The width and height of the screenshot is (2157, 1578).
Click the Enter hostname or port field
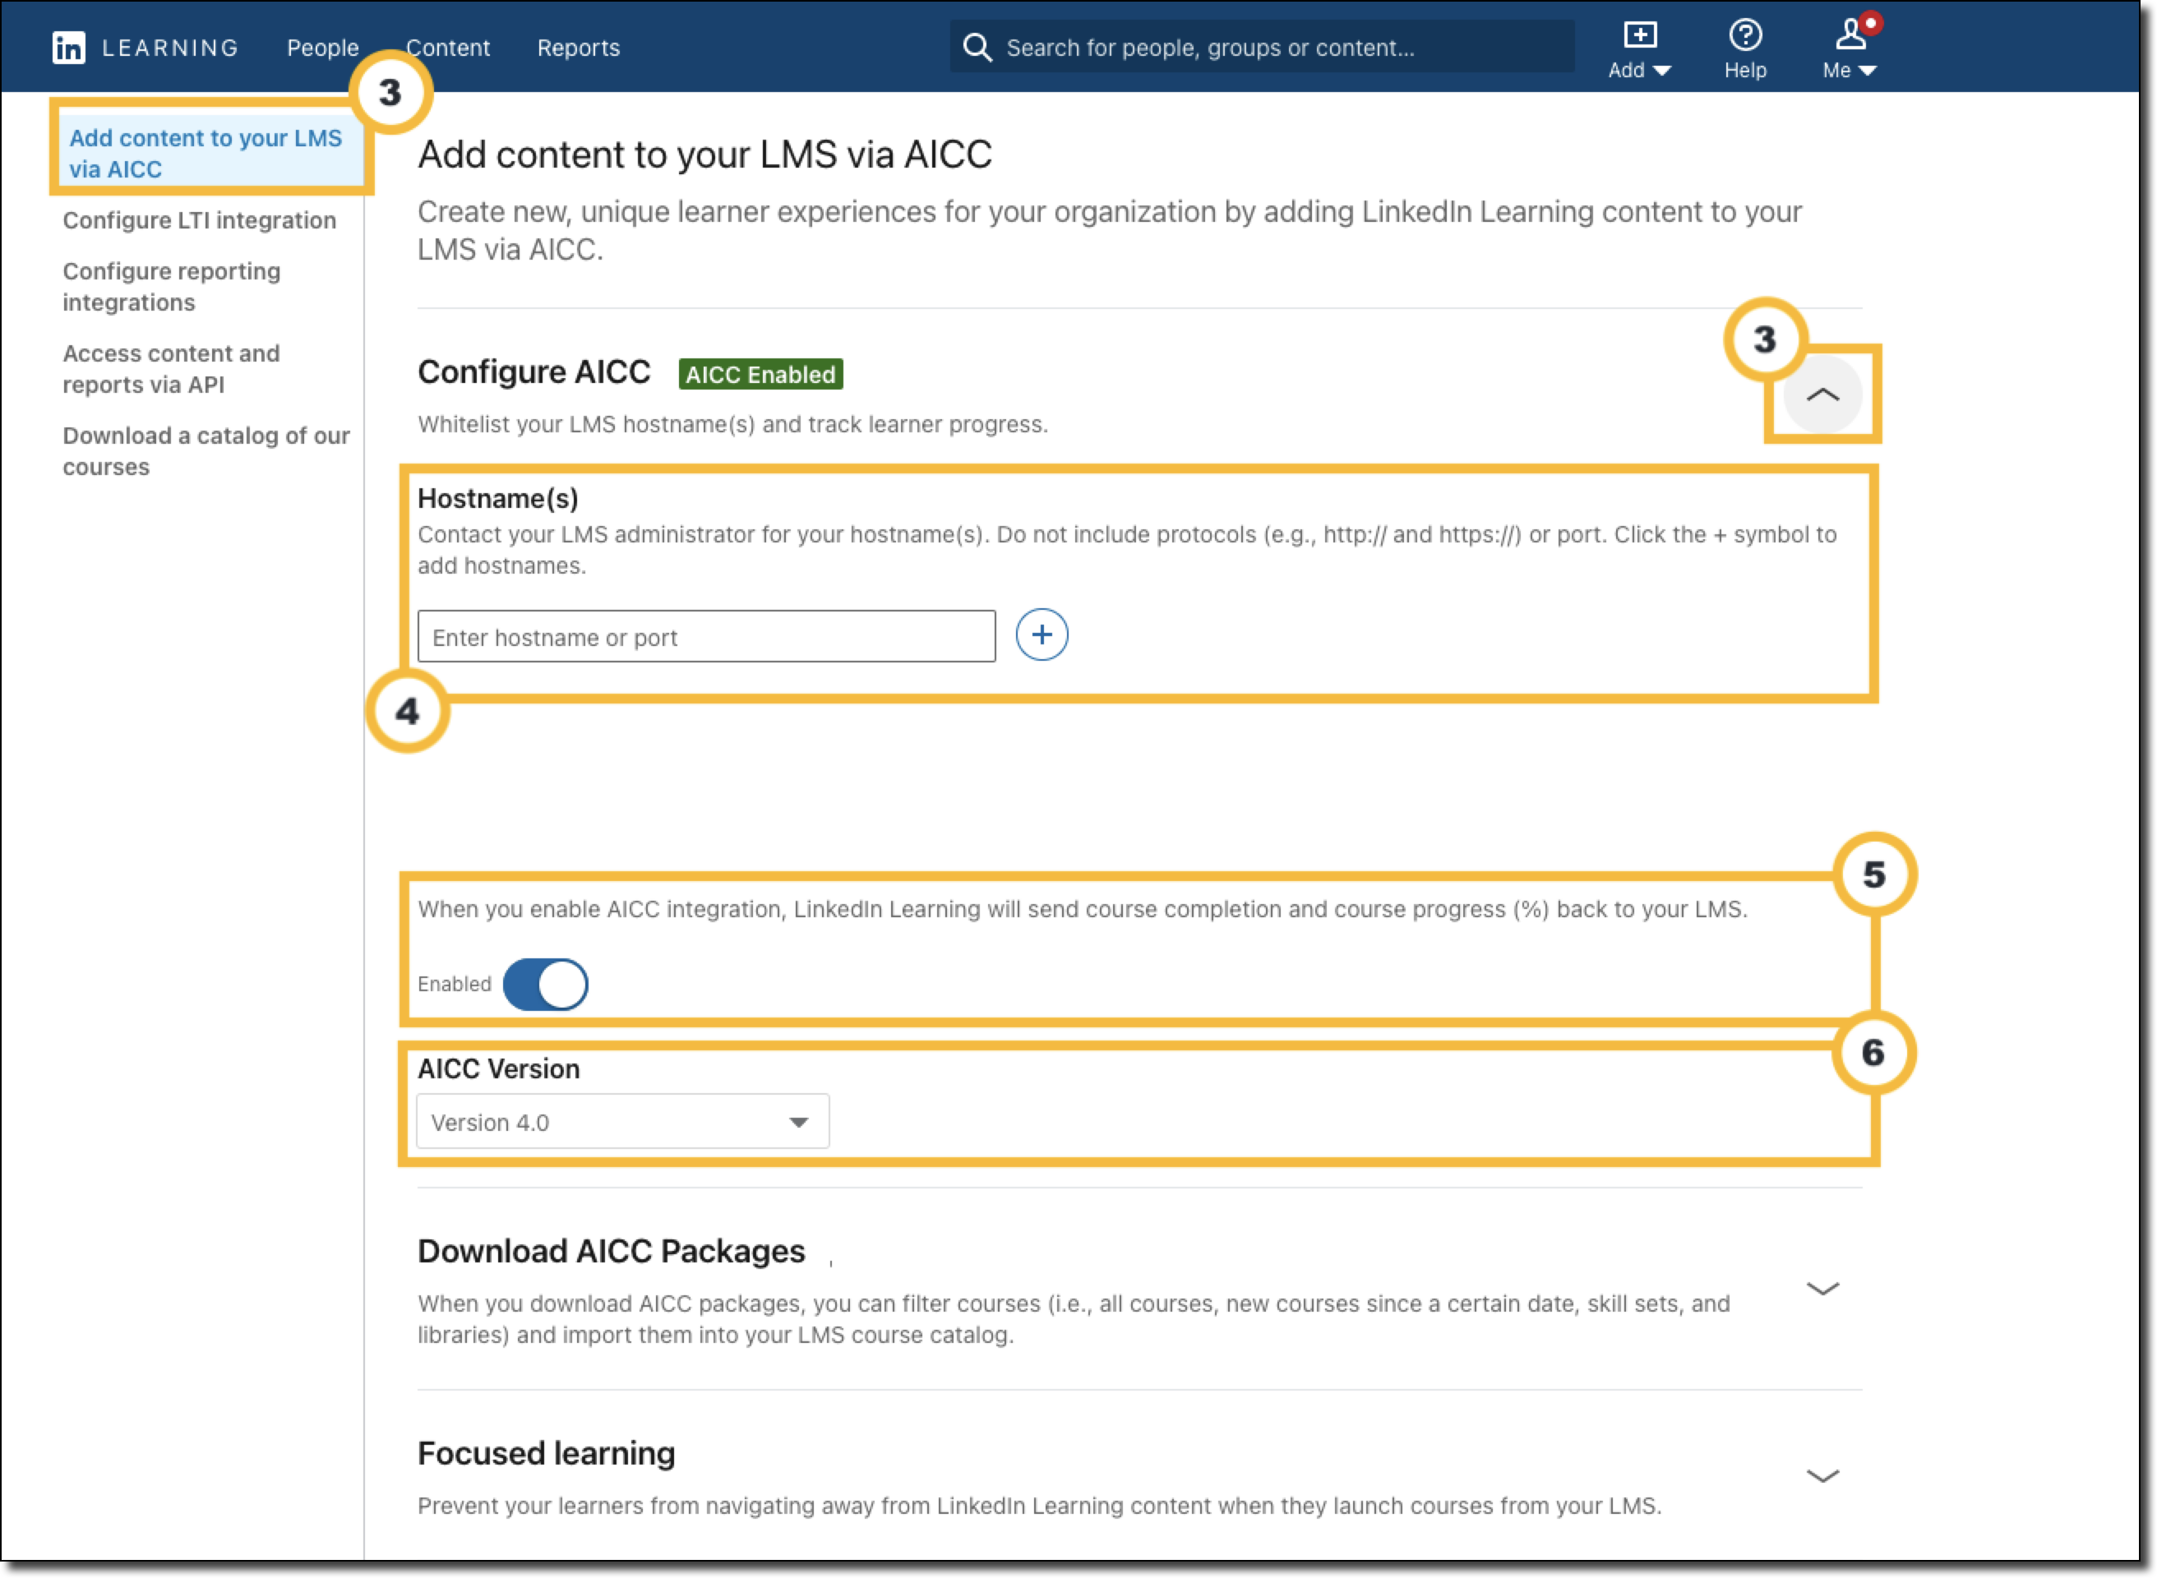coord(706,637)
